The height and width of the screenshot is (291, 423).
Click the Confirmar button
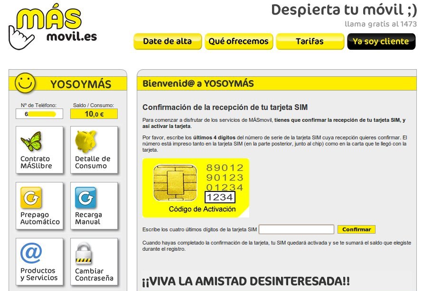357,229
